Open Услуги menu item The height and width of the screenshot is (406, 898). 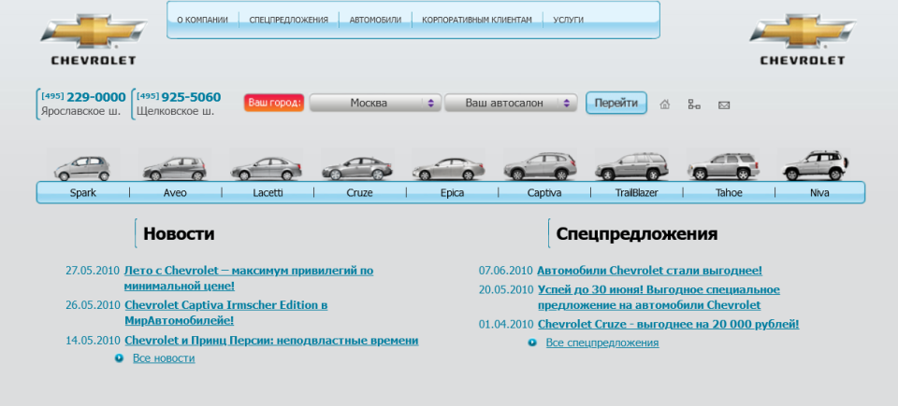pyautogui.click(x=568, y=20)
